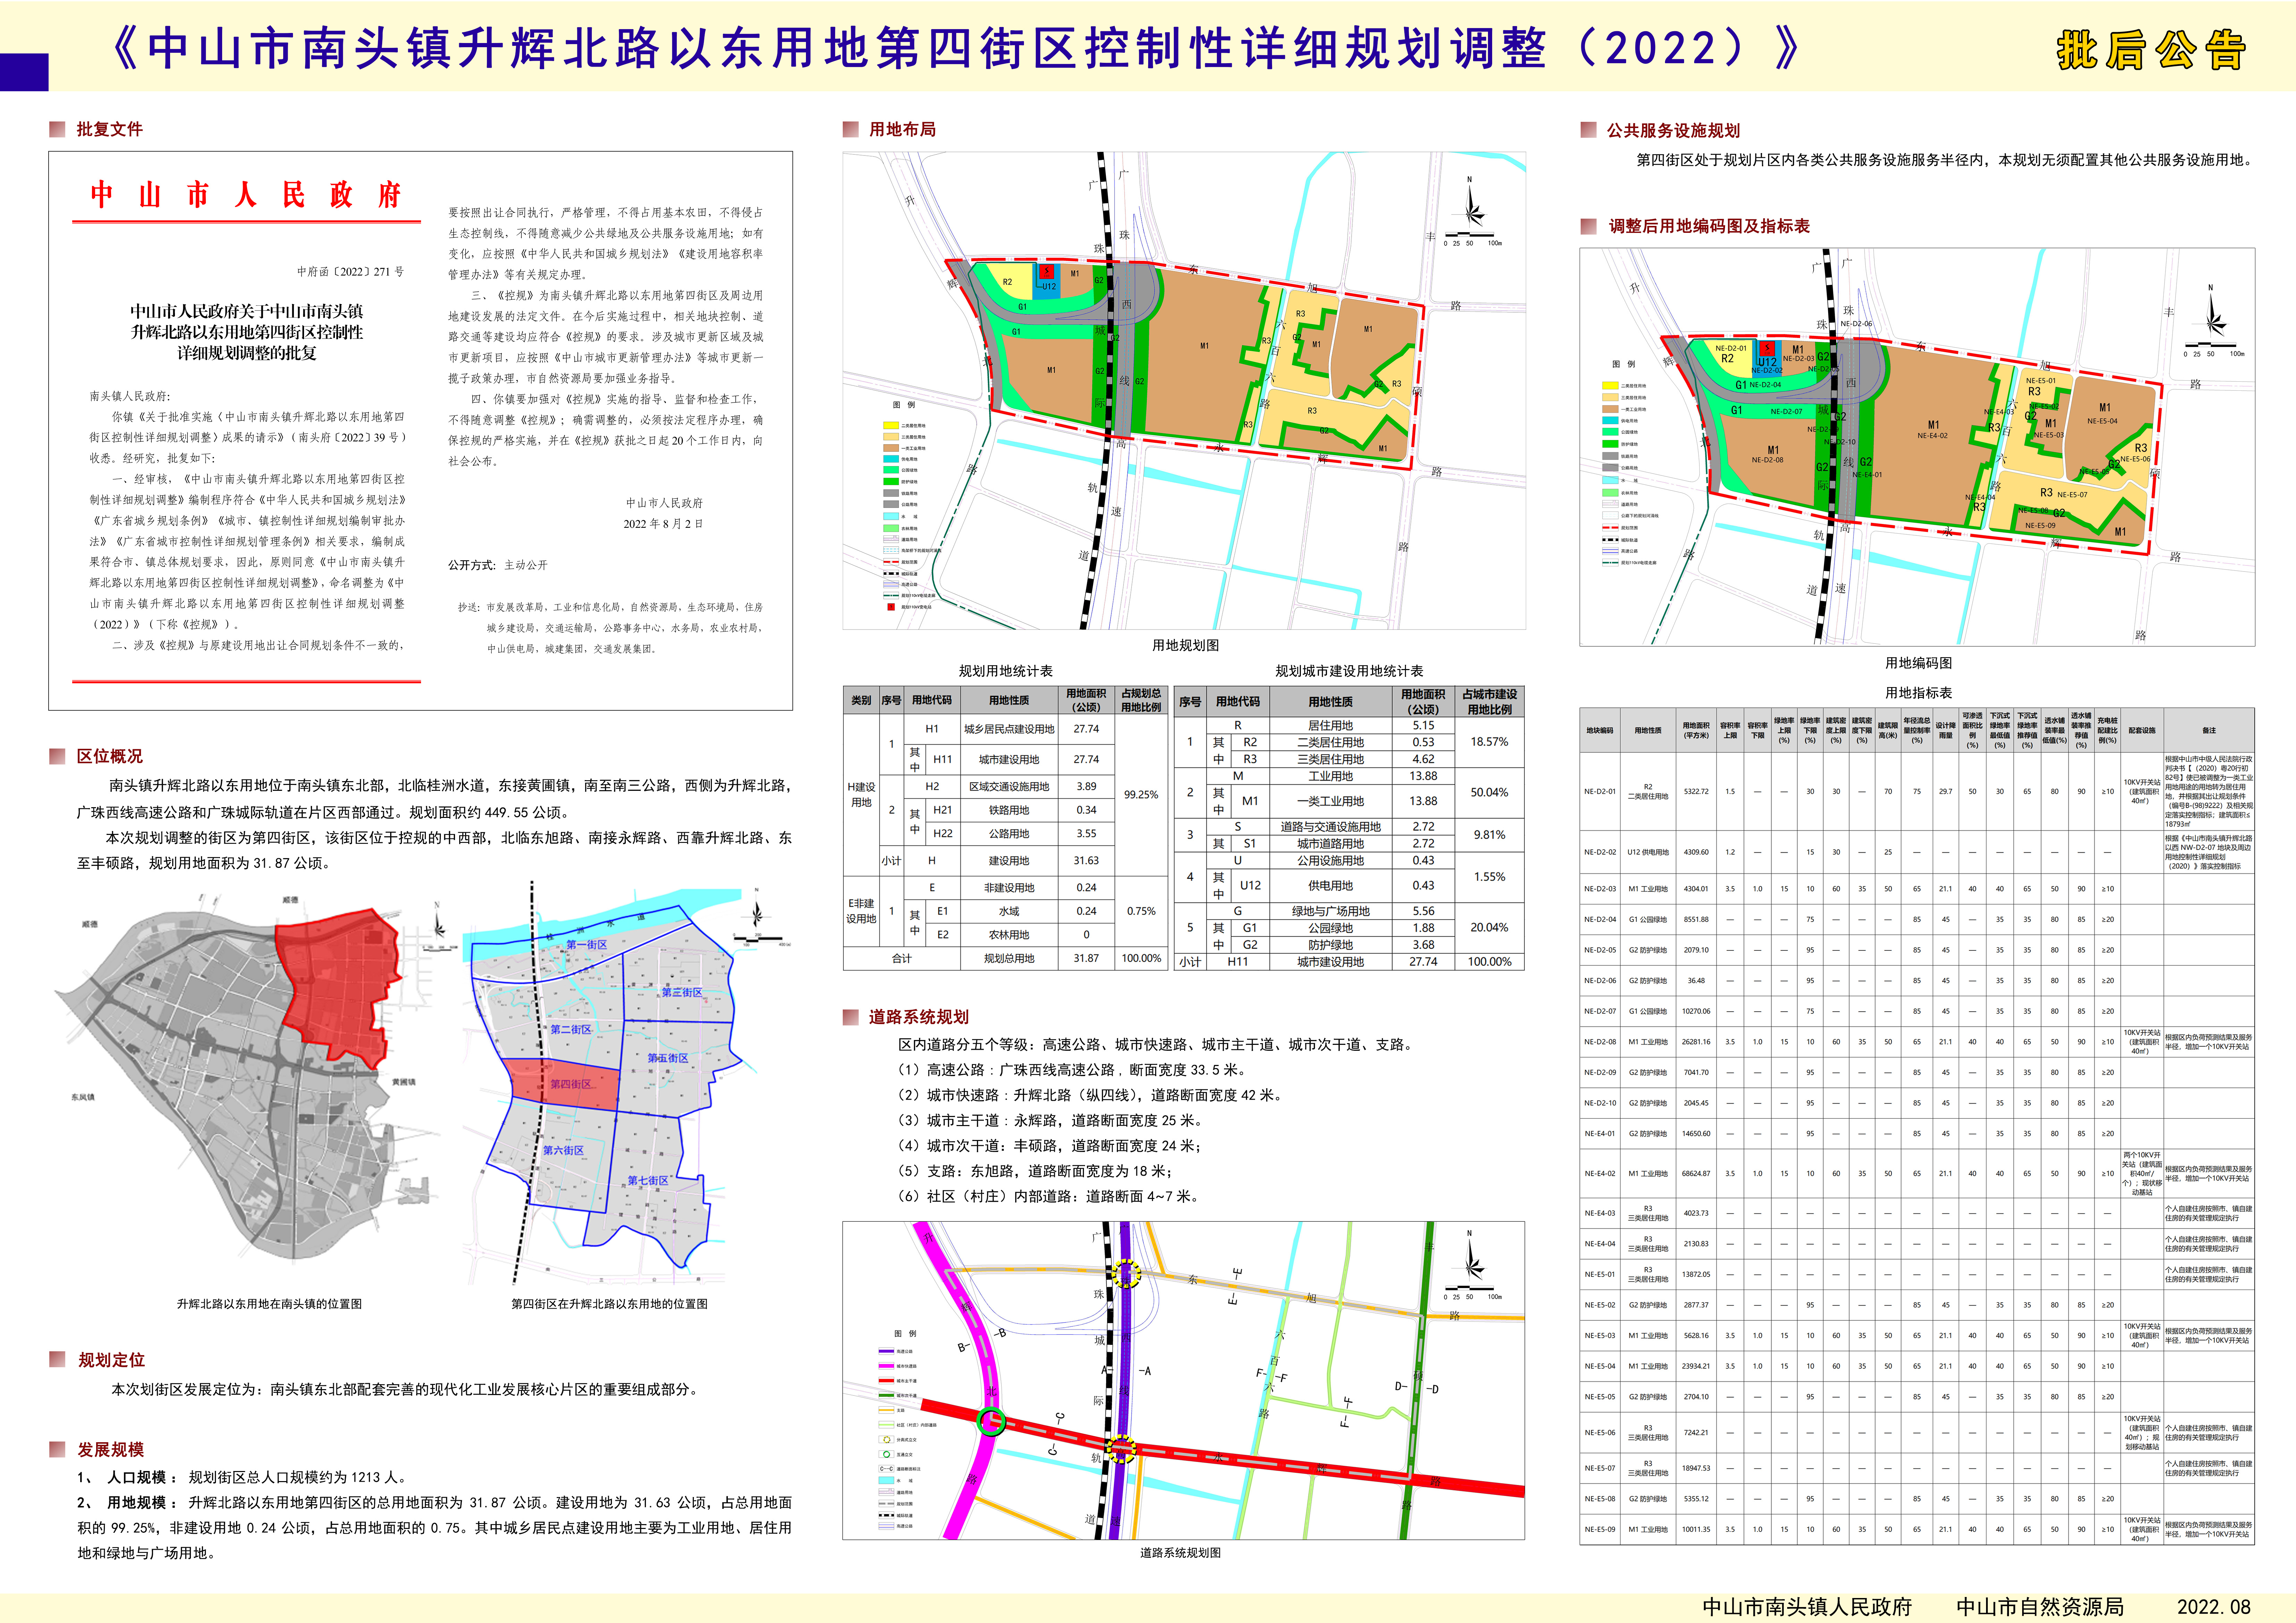Click the 第七街区 label in district map

[x=648, y=1181]
